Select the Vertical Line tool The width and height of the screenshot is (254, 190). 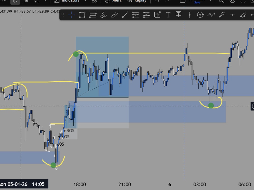pyautogui.click(x=189, y=15)
